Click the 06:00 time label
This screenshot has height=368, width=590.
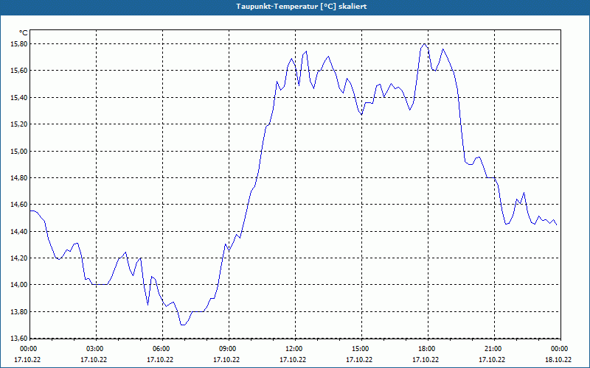pos(160,349)
